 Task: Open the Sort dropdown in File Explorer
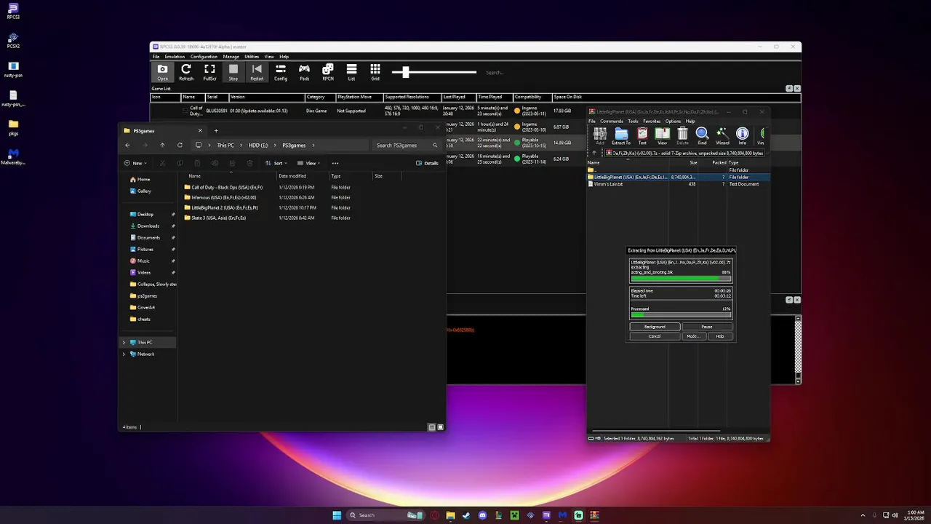tap(275, 163)
